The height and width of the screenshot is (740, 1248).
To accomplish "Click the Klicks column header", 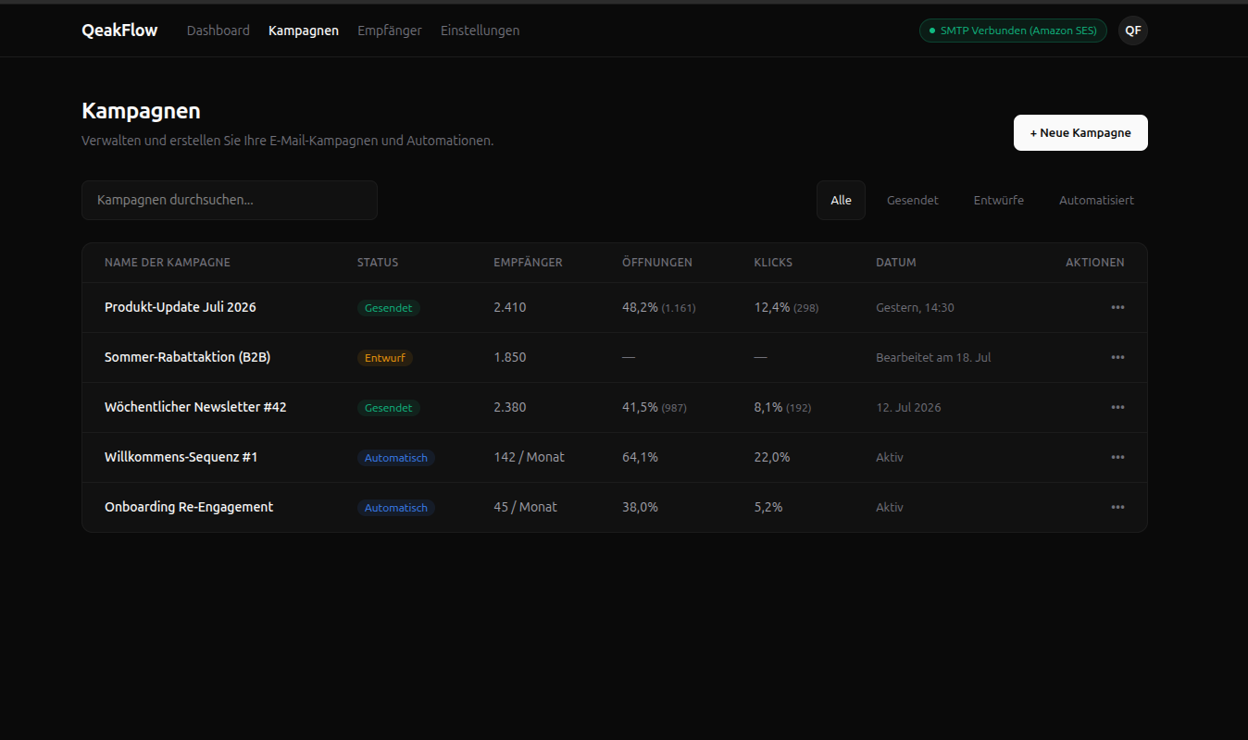I will 773,263.
